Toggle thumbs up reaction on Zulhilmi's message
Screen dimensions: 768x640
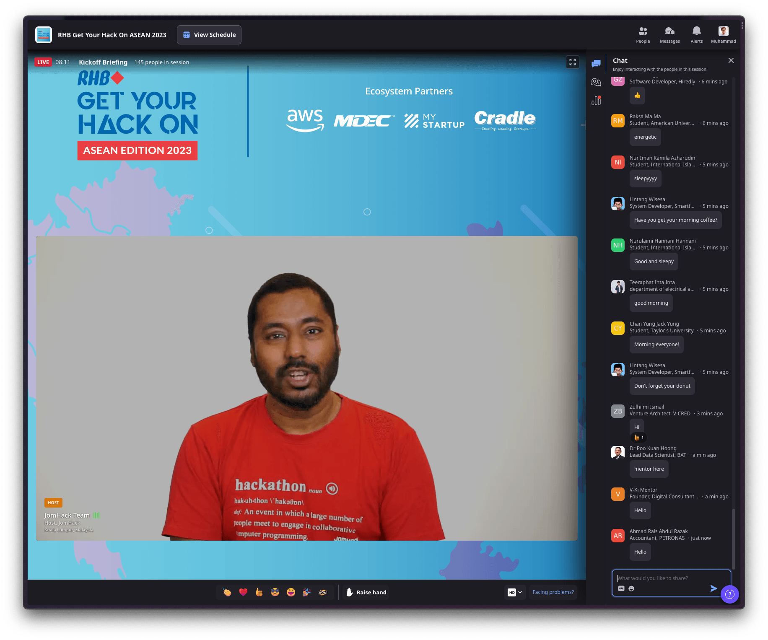[639, 438]
